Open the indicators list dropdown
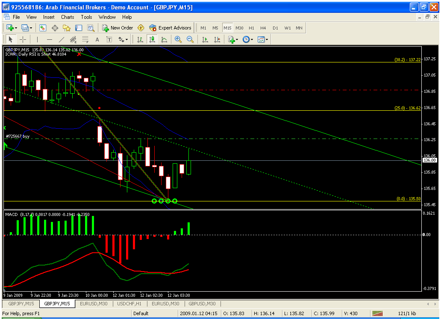 point(233,39)
